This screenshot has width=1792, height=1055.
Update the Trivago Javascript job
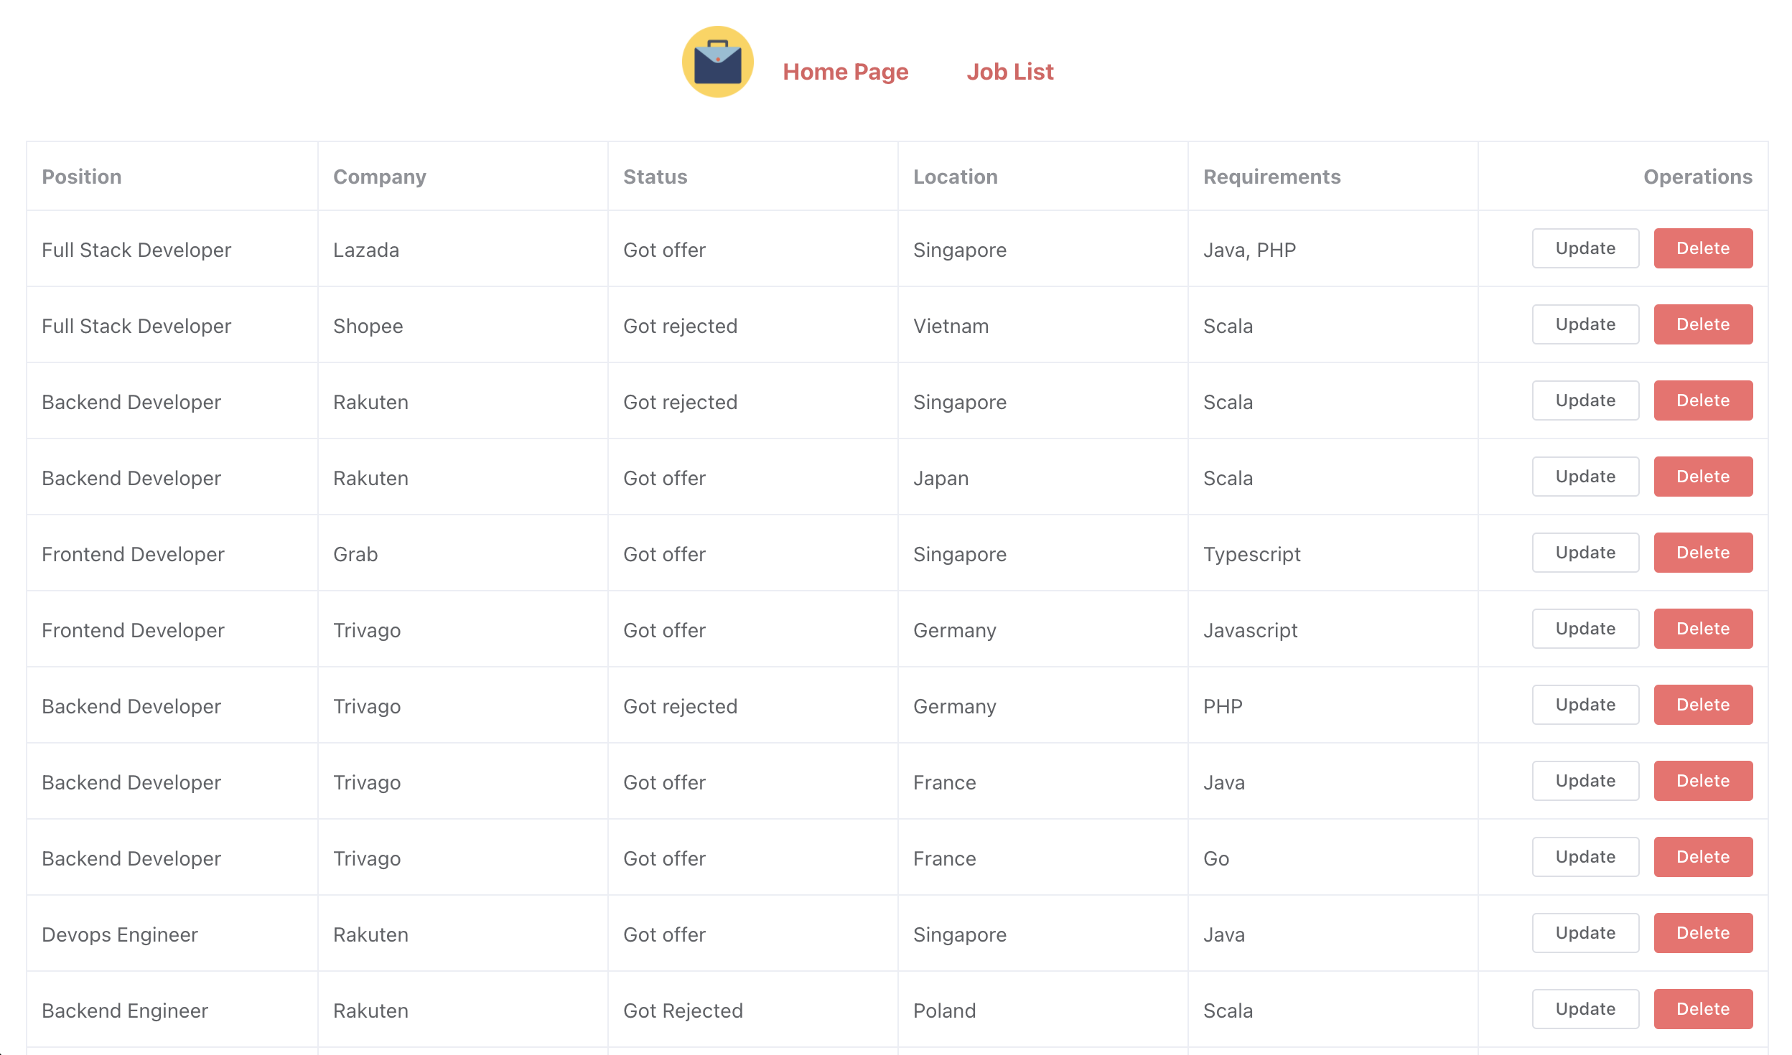(1585, 629)
